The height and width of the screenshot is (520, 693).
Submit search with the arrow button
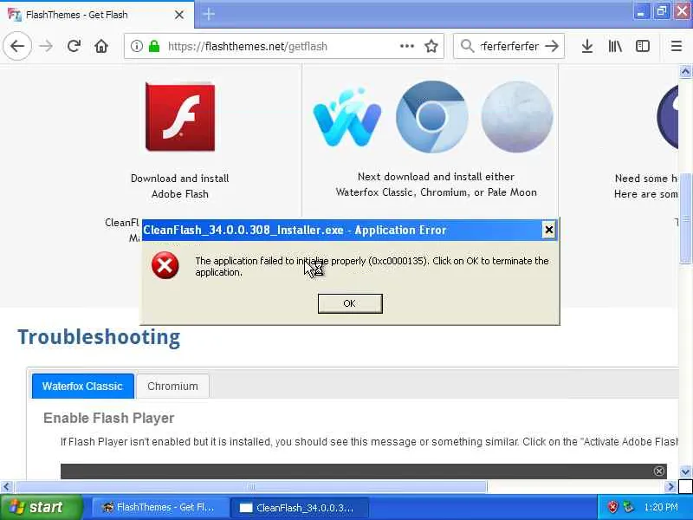click(x=552, y=46)
